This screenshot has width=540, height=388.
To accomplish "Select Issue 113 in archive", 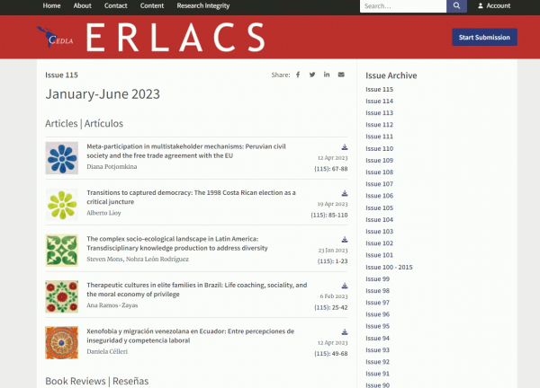I will (379, 113).
